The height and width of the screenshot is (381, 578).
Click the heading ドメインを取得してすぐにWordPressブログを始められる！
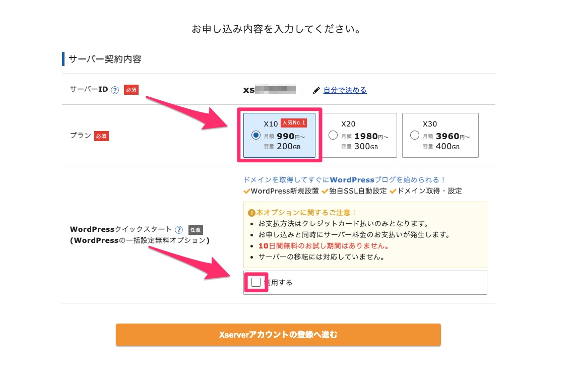pyautogui.click(x=345, y=180)
